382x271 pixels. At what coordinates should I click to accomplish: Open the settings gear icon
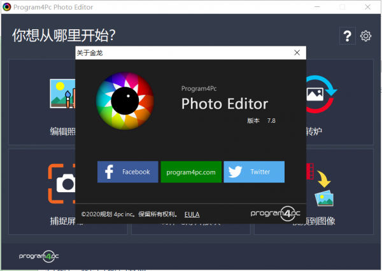[x=365, y=36]
